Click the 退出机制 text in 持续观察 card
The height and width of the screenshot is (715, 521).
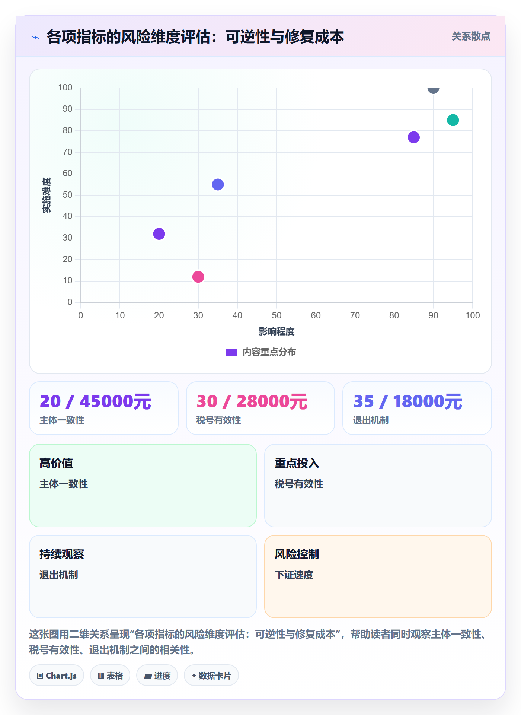[x=59, y=575]
